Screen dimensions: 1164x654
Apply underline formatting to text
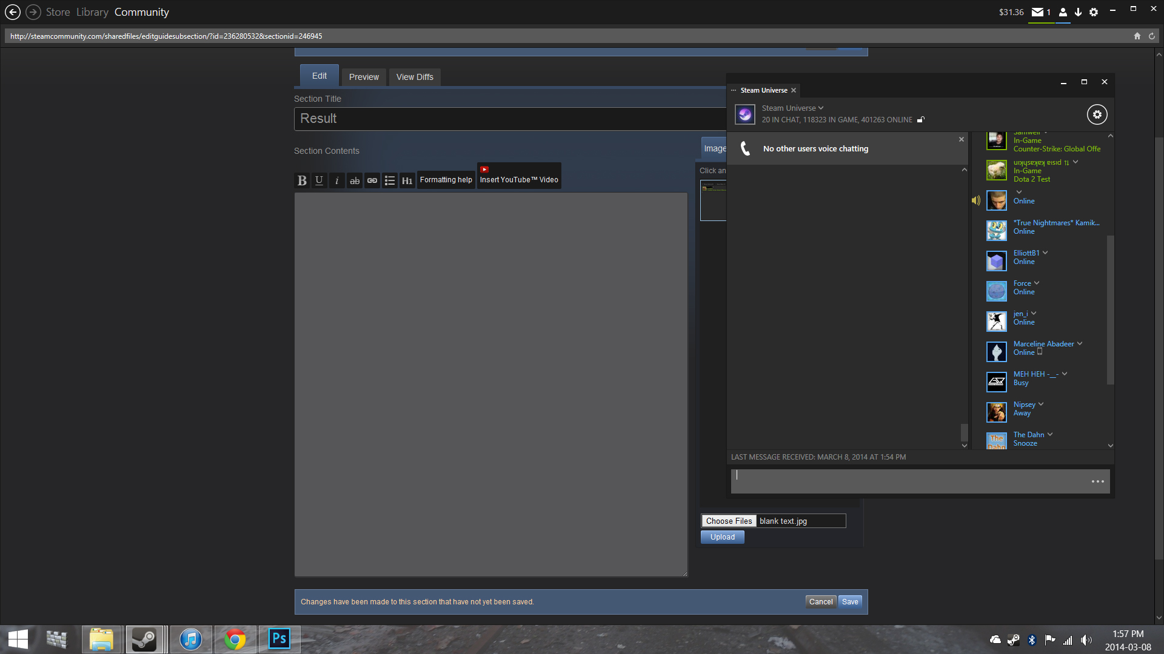point(319,180)
